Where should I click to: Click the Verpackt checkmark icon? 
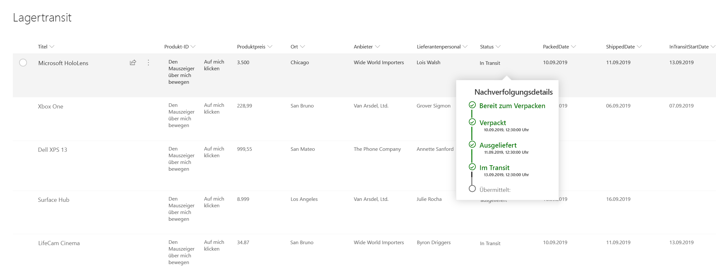pos(472,122)
